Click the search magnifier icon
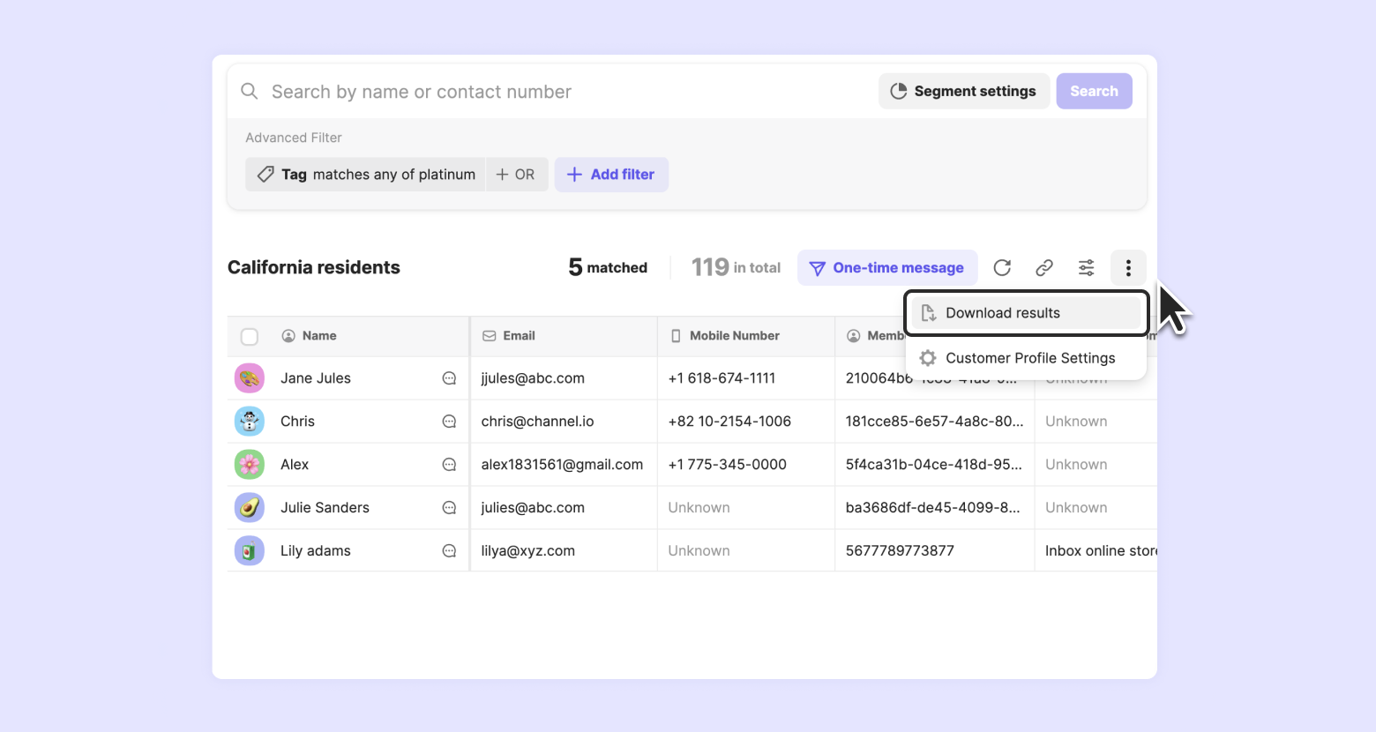The height and width of the screenshot is (732, 1376). (x=250, y=92)
